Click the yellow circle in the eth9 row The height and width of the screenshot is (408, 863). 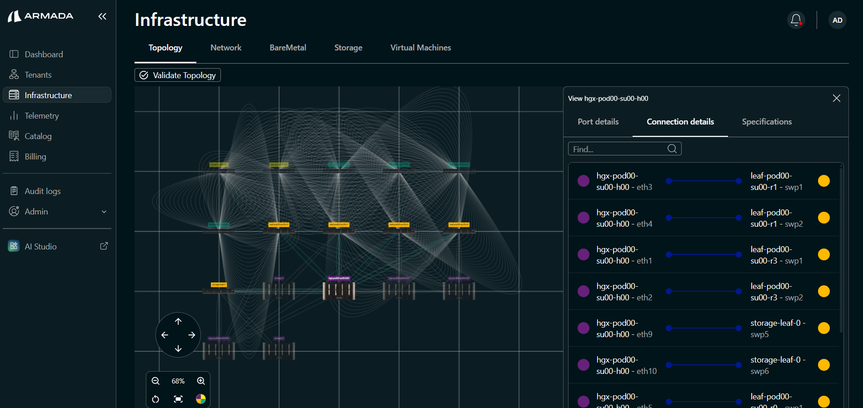pos(824,328)
